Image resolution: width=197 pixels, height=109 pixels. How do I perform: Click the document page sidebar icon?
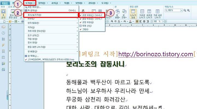tap(3, 51)
